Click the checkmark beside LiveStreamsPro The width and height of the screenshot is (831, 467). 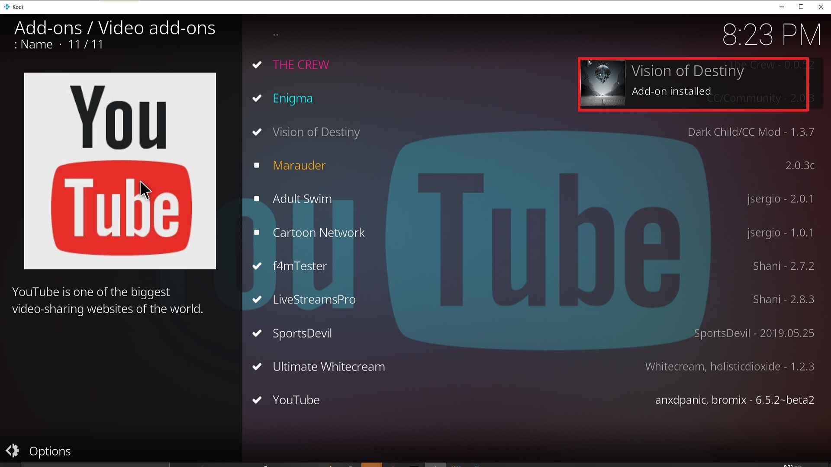coord(257,300)
